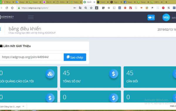Click the boxes icon on ad package card
The height and width of the screenshot is (111, 176).
(x=50, y=74)
